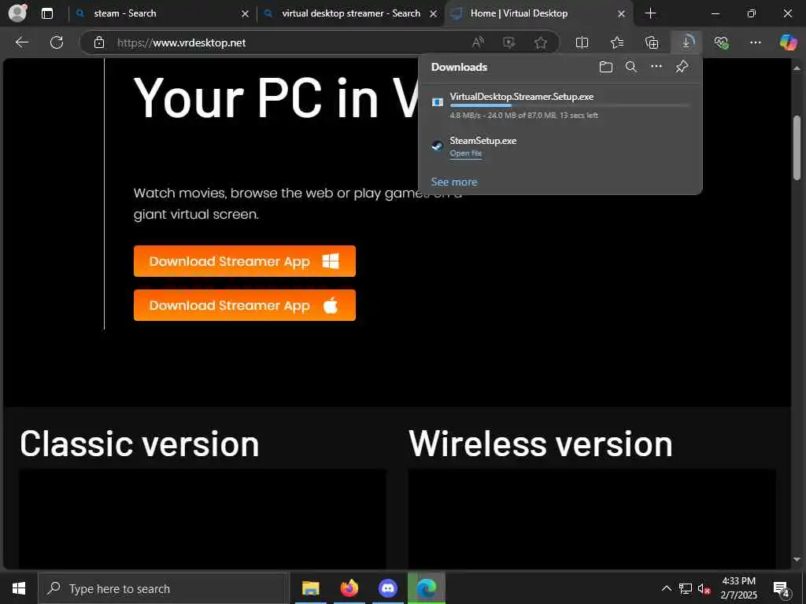Screen dimensions: 806x604
Task: Open the Favorites list icon
Action: pos(617,42)
